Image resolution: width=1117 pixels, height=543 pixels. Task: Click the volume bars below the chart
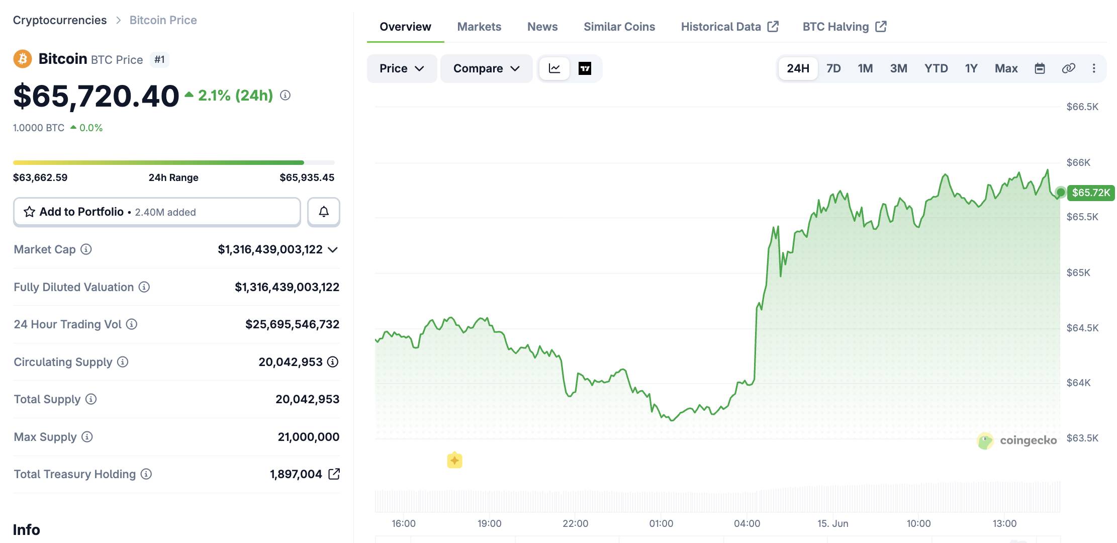coord(717,497)
